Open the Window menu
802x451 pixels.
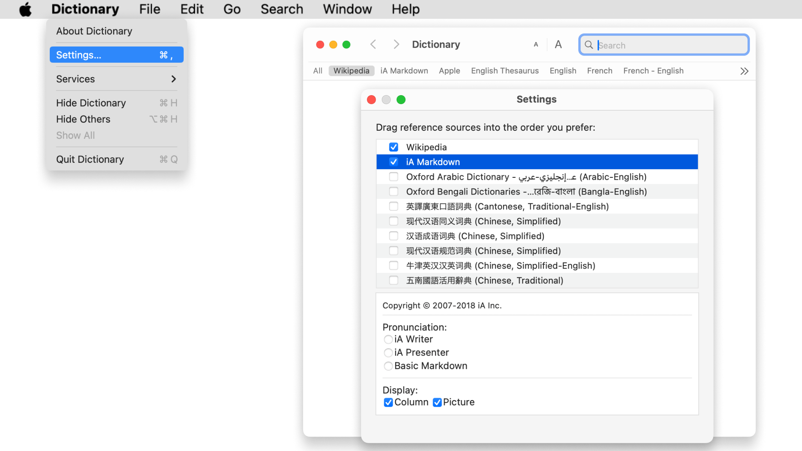(347, 9)
